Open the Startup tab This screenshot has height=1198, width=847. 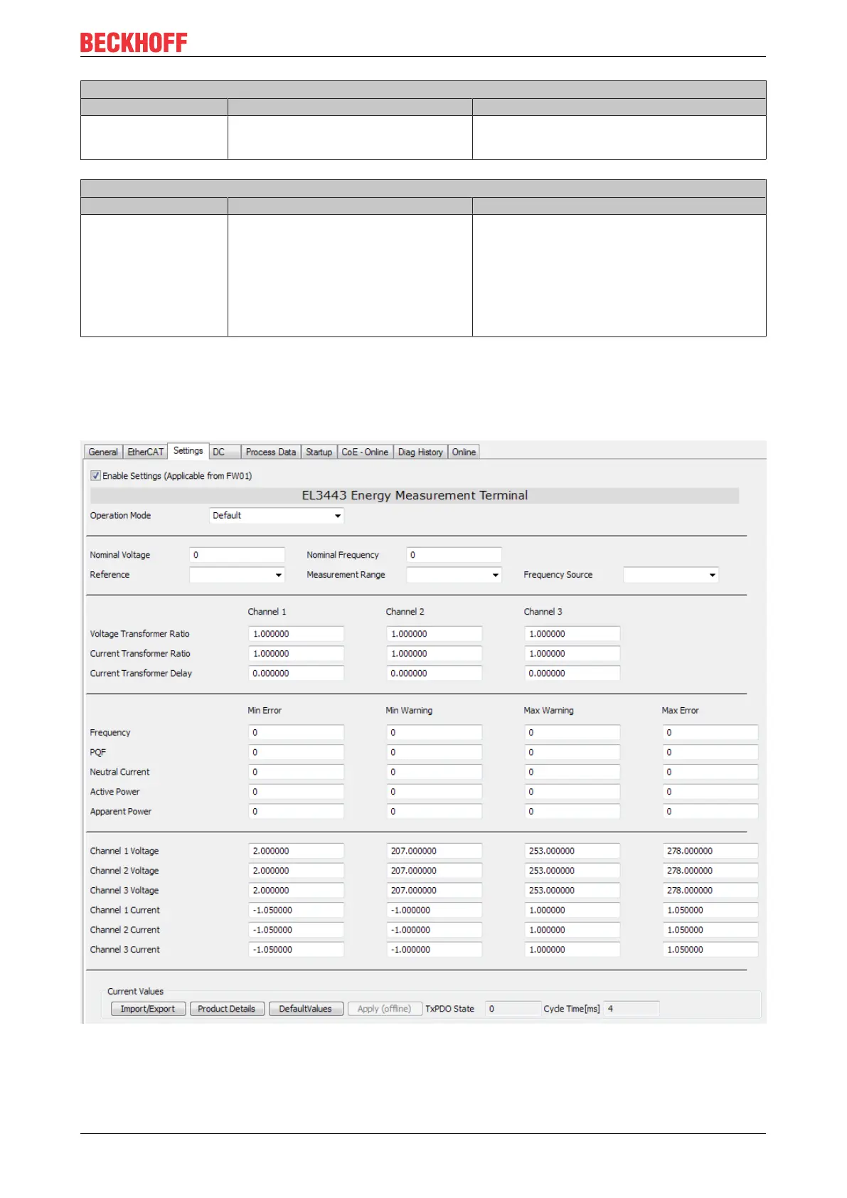319,452
